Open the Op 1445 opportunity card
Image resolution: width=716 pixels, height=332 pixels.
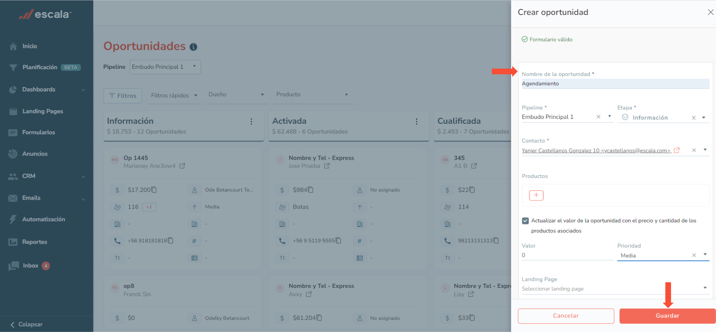[136, 158]
